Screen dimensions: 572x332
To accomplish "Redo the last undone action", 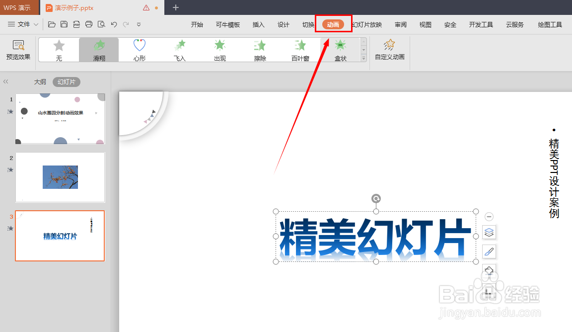I will coord(126,24).
